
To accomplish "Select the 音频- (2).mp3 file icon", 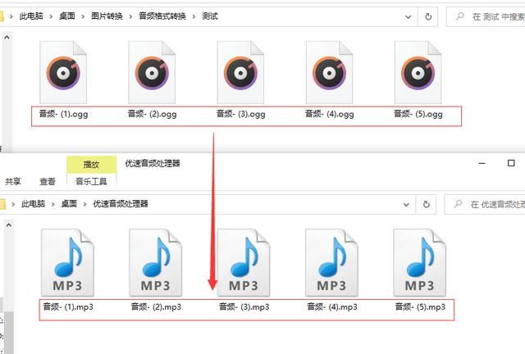I will click(155, 263).
